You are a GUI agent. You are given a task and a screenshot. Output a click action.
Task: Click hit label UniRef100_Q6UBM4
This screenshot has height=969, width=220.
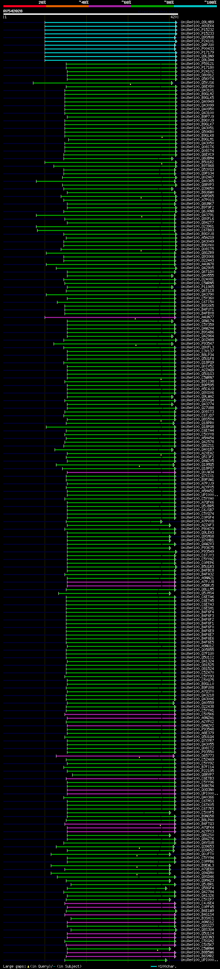pos(197,158)
